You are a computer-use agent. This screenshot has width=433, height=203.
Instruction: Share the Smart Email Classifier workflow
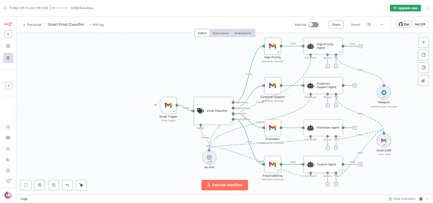[336, 24]
